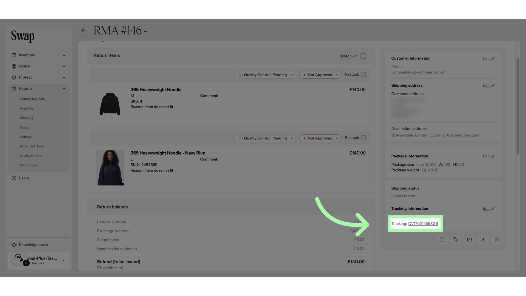Viewport: 526px width, 296px height.
Task: Open Quality Control dropdown for Navy Blue hoodie
Action: point(265,138)
